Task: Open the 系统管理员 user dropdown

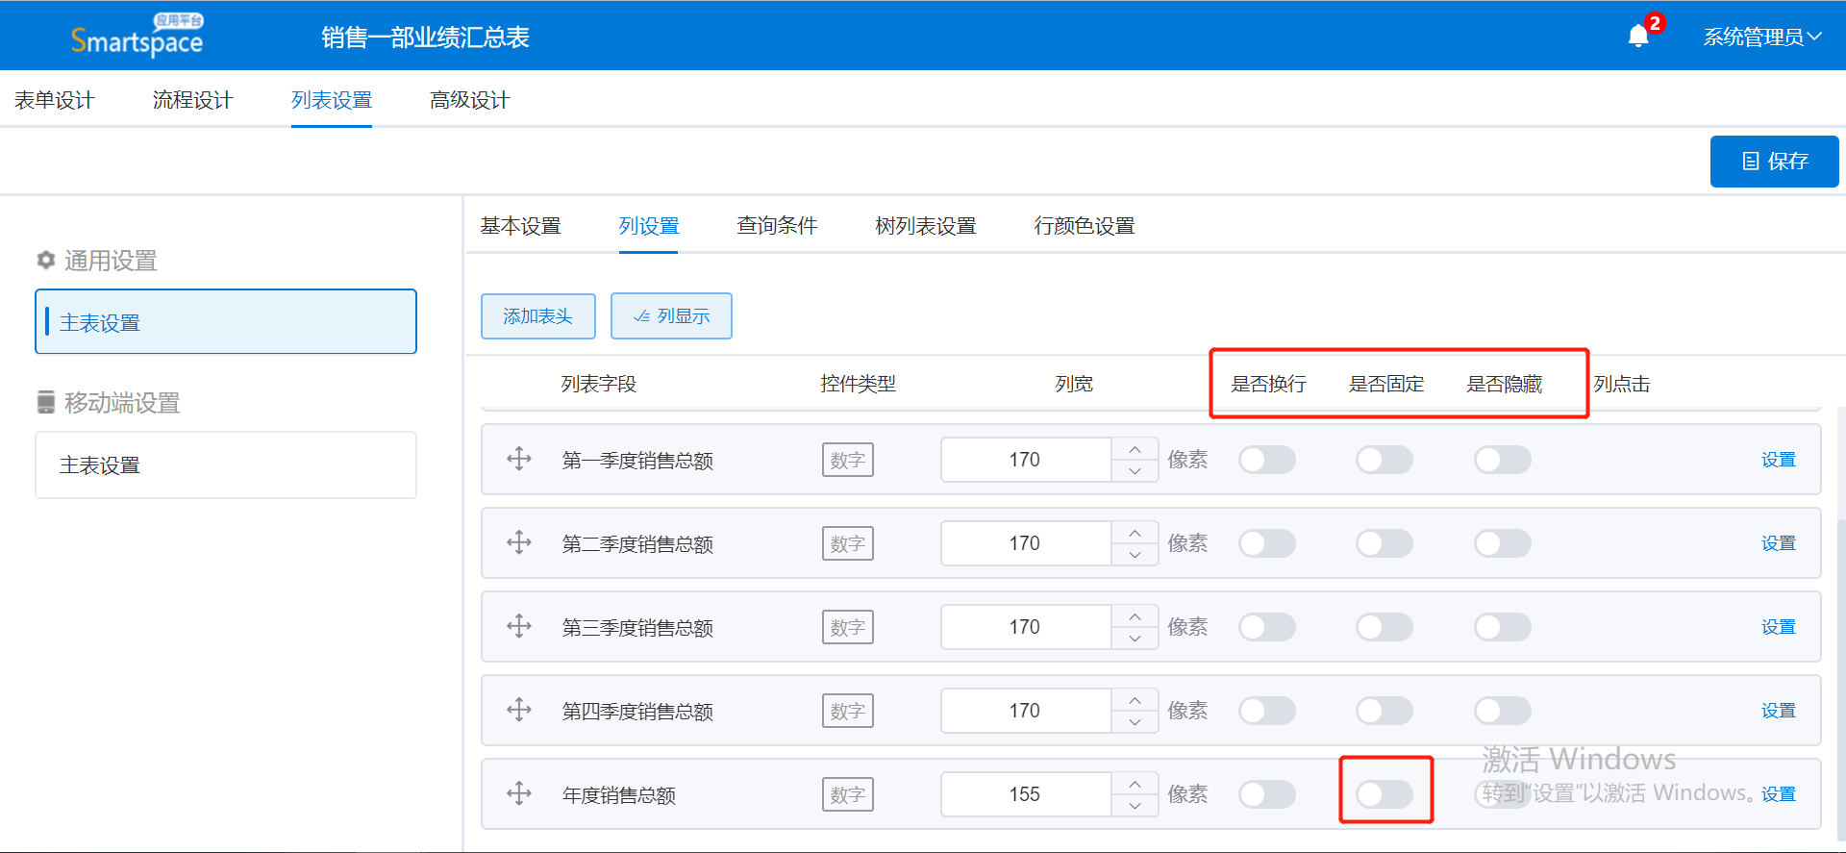Action: click(x=1762, y=37)
